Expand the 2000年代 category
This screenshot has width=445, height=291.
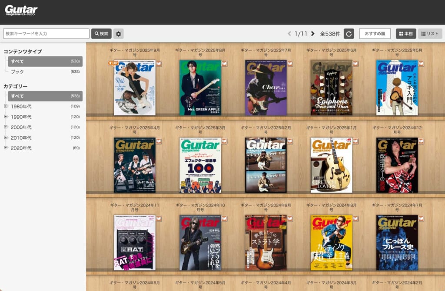coord(6,127)
